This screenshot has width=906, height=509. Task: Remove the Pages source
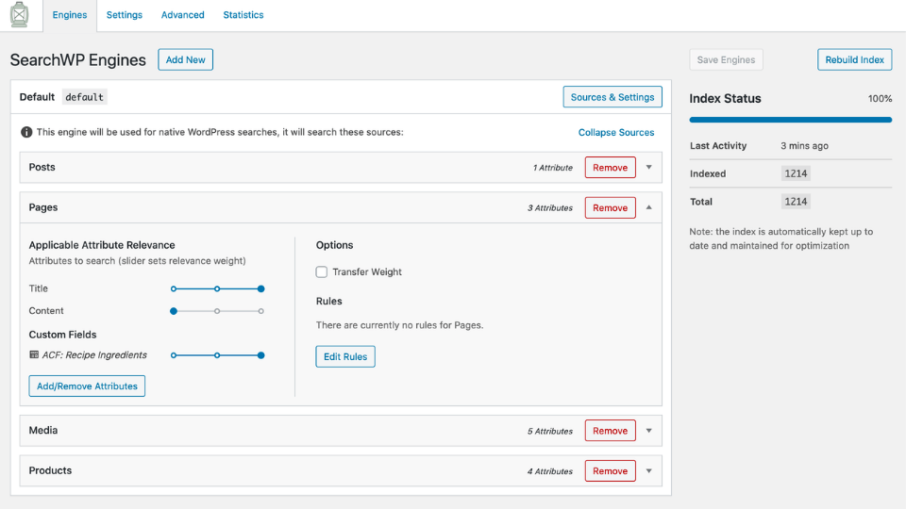pos(611,207)
